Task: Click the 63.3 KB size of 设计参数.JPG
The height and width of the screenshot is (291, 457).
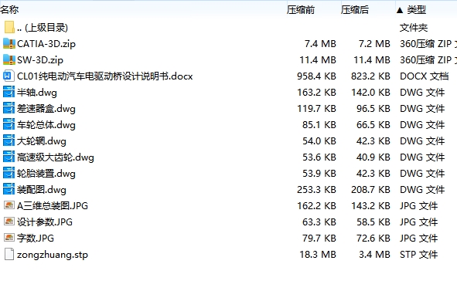Action: [319, 222]
